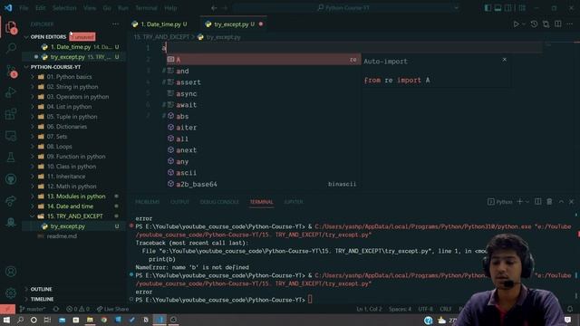Click the Python Course YT command center search
The height and width of the screenshot is (326, 580).
[346, 8]
